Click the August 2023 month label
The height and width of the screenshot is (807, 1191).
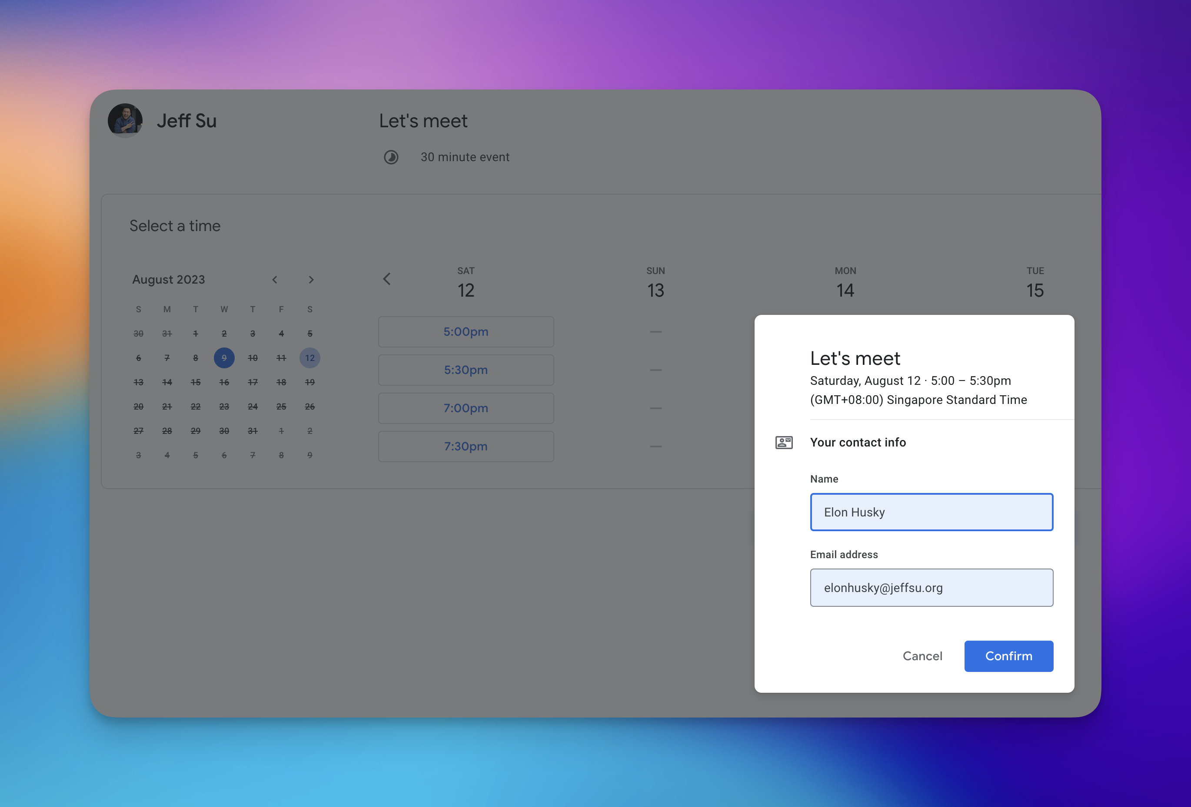tap(169, 280)
